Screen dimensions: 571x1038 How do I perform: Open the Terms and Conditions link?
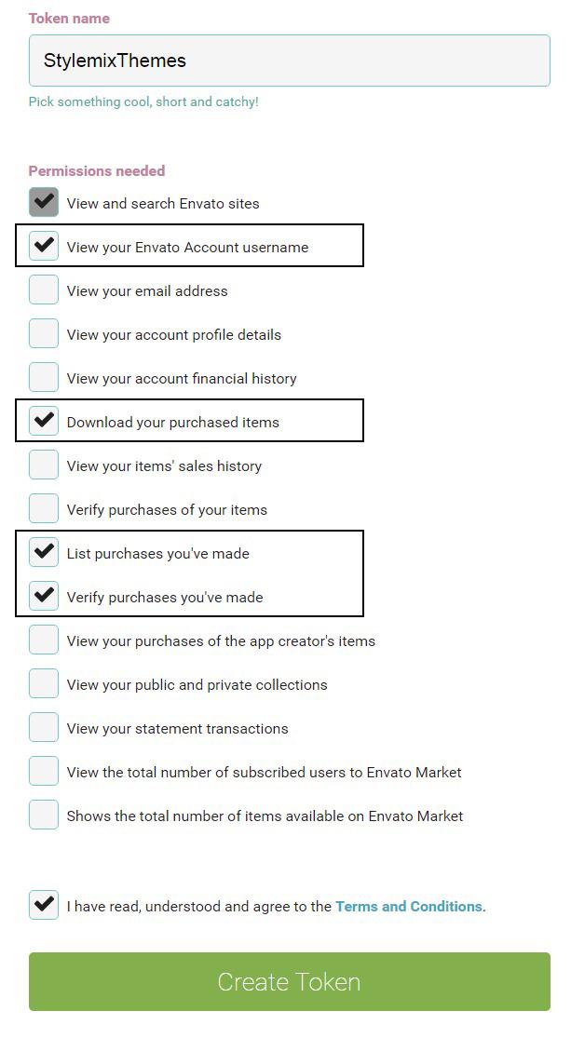click(x=408, y=907)
